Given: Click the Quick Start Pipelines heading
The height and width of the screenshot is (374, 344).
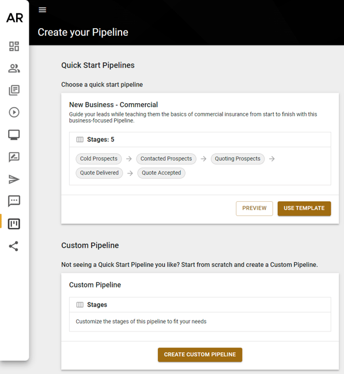Looking at the screenshot, I should [98, 65].
